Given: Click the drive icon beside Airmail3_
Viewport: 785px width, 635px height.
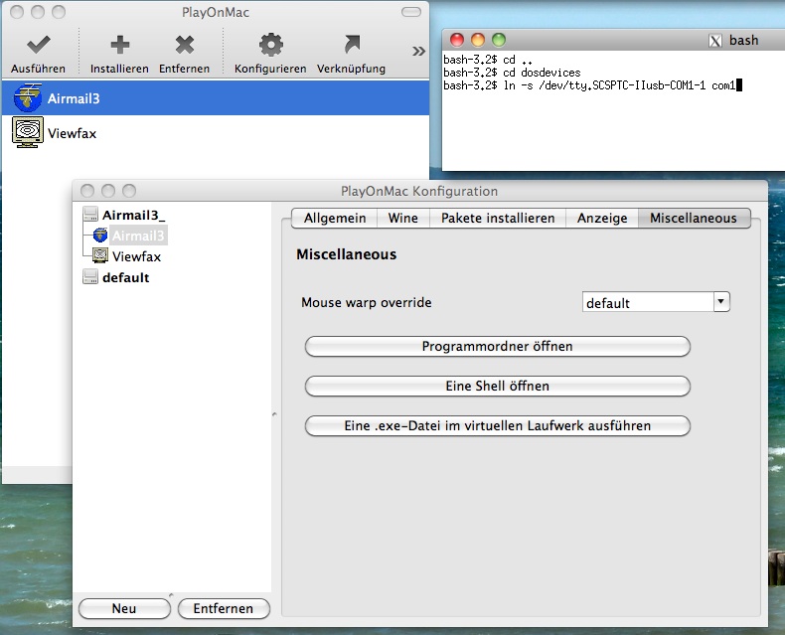Looking at the screenshot, I should (90, 215).
